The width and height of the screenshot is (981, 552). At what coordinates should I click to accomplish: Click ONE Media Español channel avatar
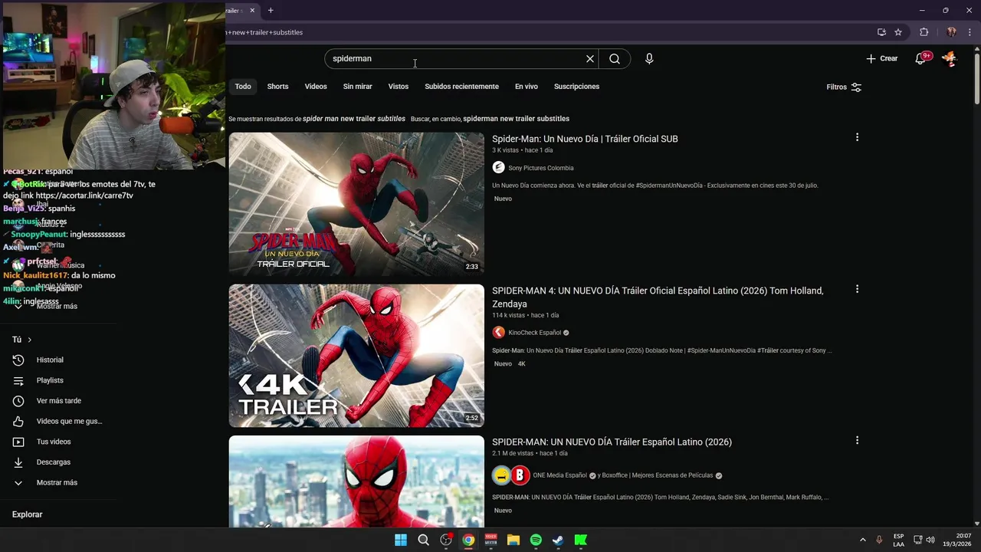coord(500,475)
